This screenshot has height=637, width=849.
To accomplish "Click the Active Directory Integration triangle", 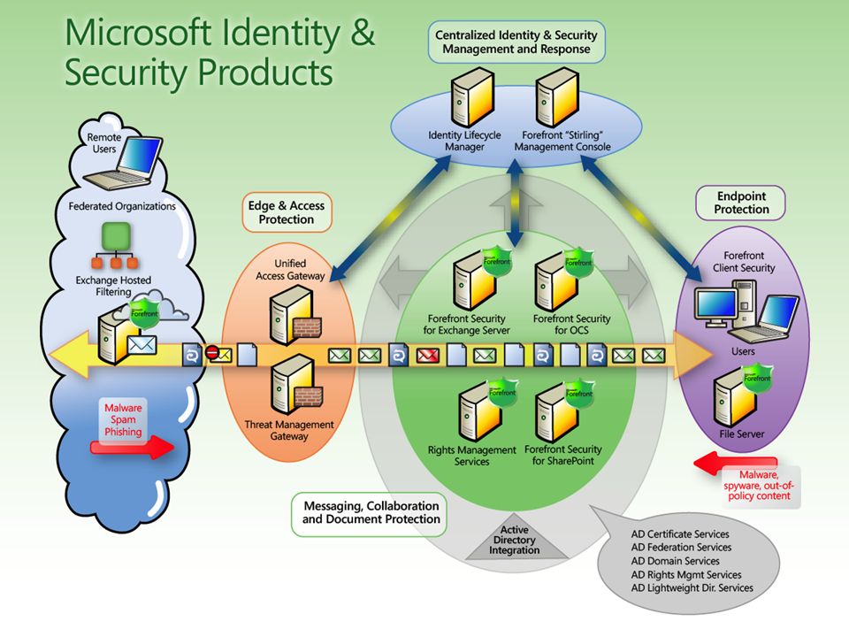I will [515, 537].
